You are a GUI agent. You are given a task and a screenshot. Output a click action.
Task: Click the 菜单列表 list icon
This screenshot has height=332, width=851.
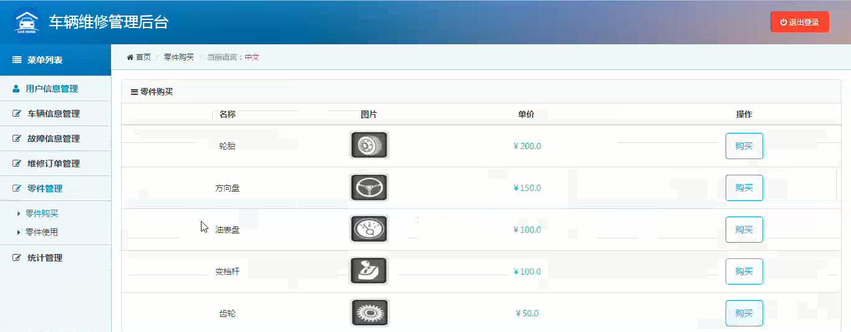tap(17, 60)
